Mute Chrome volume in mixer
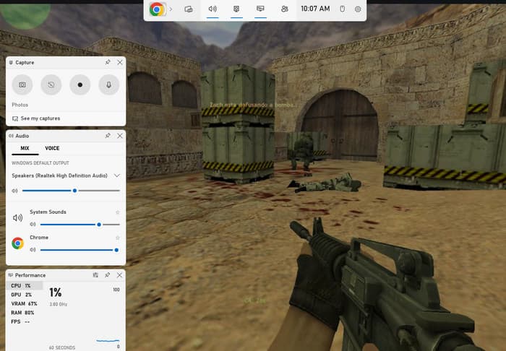Image resolution: width=506 pixels, height=351 pixels. (33, 250)
